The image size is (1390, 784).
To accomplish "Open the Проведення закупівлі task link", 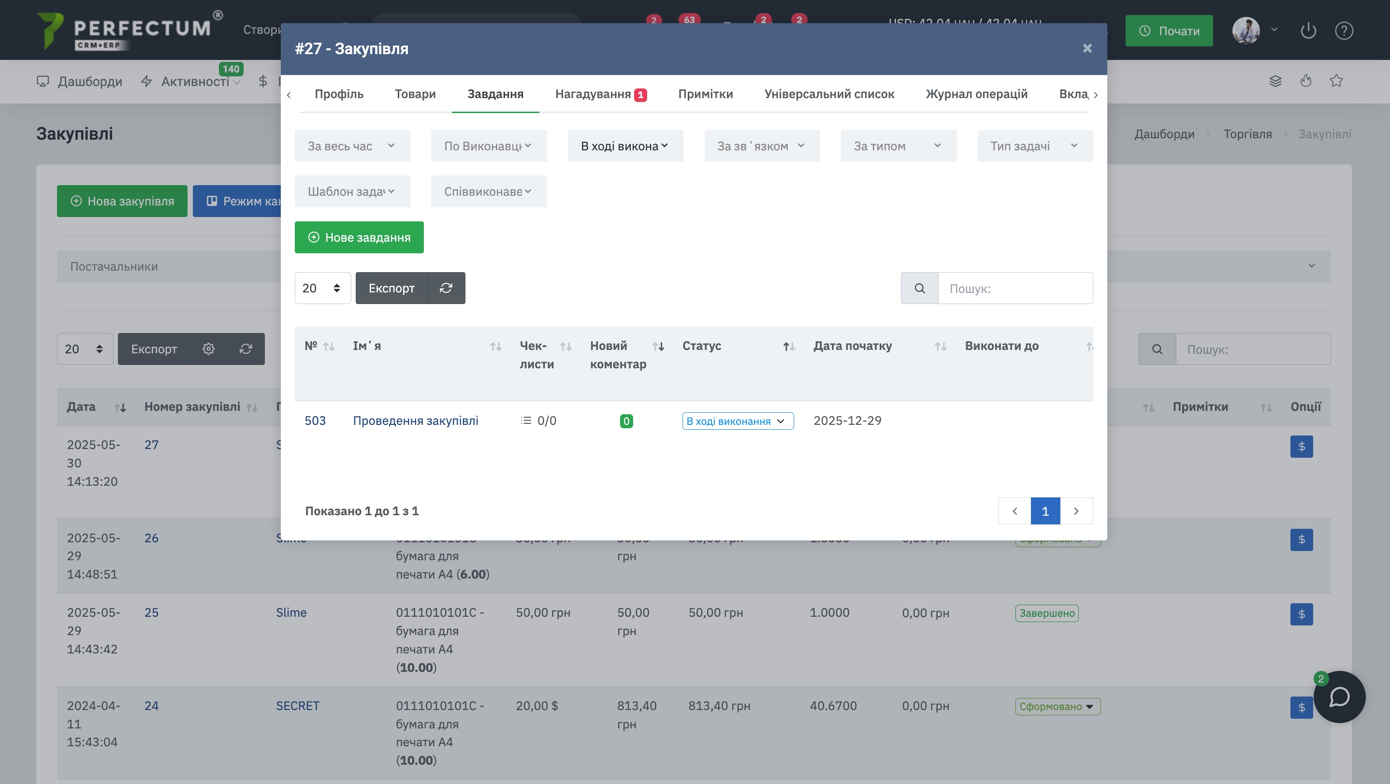I will click(x=415, y=421).
